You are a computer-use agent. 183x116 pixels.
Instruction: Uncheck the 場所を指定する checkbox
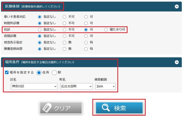pyautogui.click(x=7, y=72)
